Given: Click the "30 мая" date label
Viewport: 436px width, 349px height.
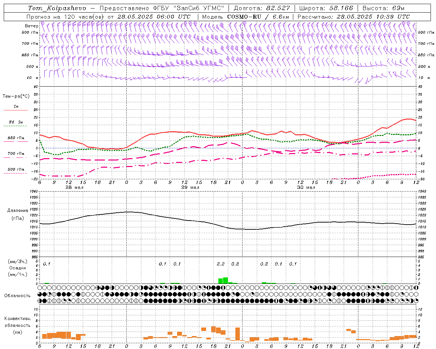Looking at the screenshot, I should tap(306, 187).
